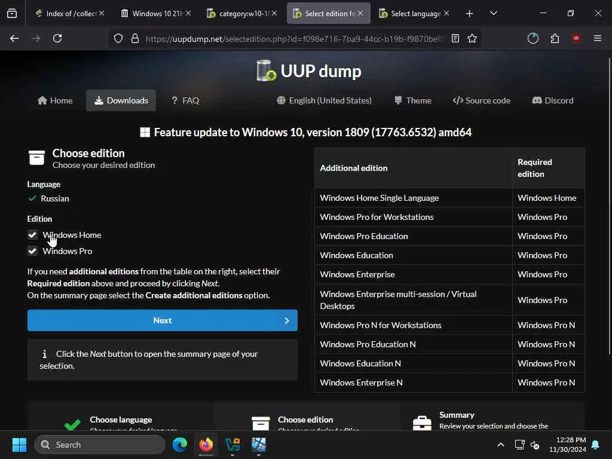Click the forward navigation arrow

tap(35, 38)
